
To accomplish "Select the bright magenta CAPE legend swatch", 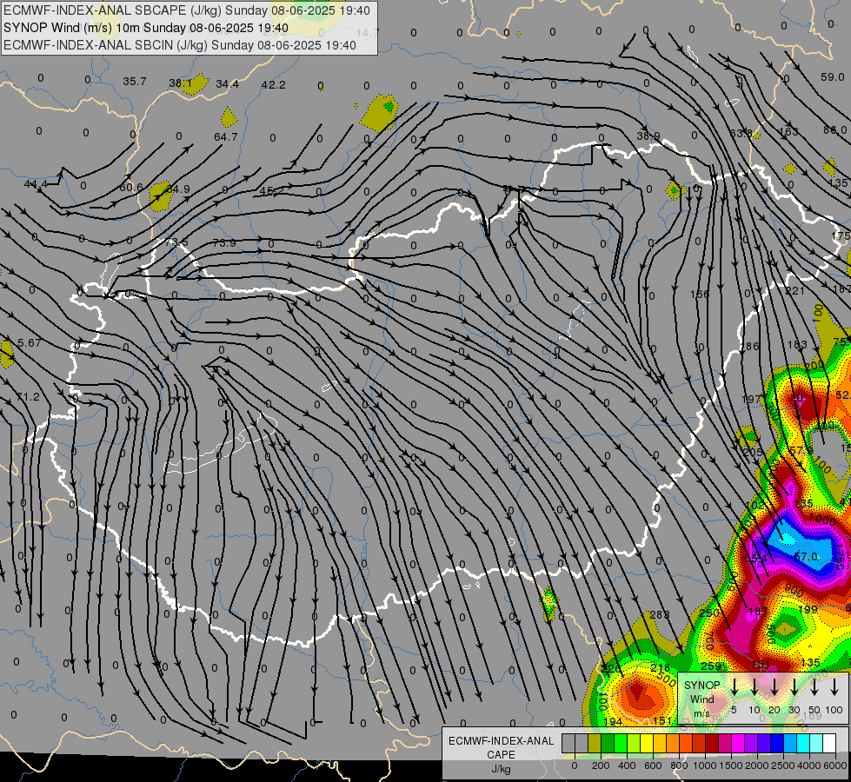I will point(738,743).
